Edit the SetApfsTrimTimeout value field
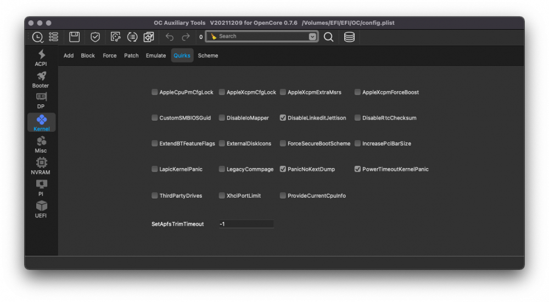 [x=246, y=224]
